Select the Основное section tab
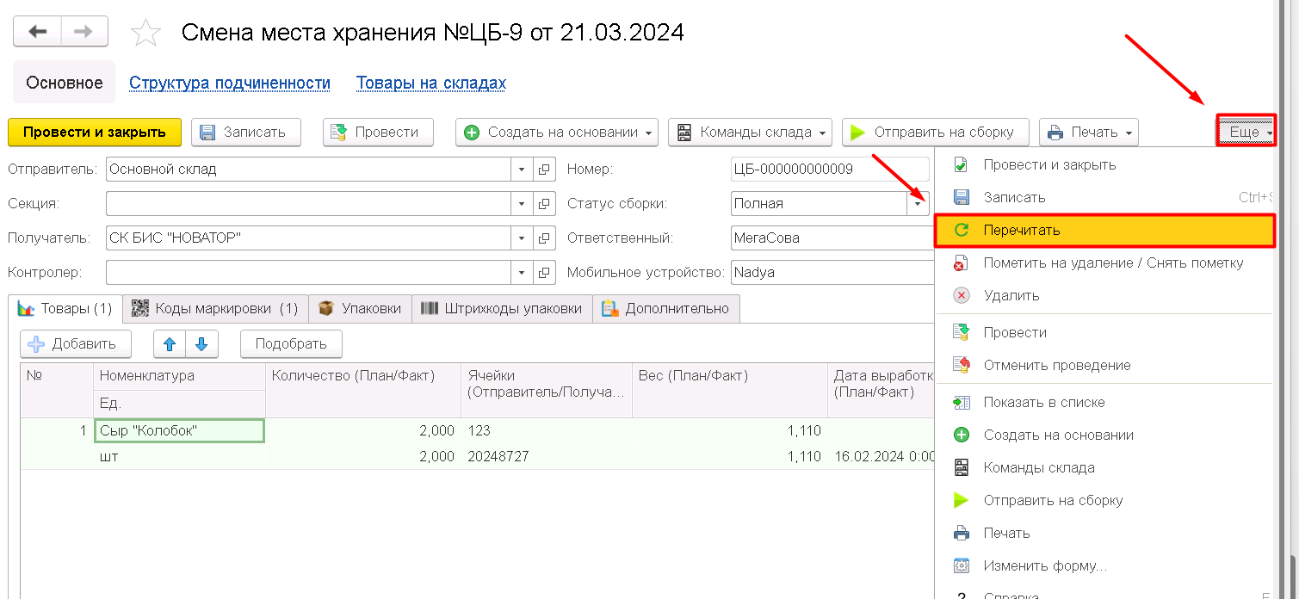The height and width of the screenshot is (599, 1299). click(x=65, y=83)
